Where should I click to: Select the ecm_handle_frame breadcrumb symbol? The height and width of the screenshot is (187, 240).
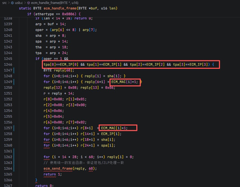point(55,3)
